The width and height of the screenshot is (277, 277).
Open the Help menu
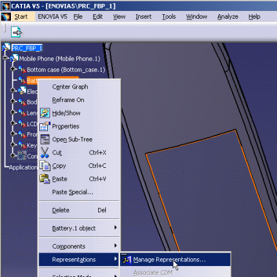(254, 17)
